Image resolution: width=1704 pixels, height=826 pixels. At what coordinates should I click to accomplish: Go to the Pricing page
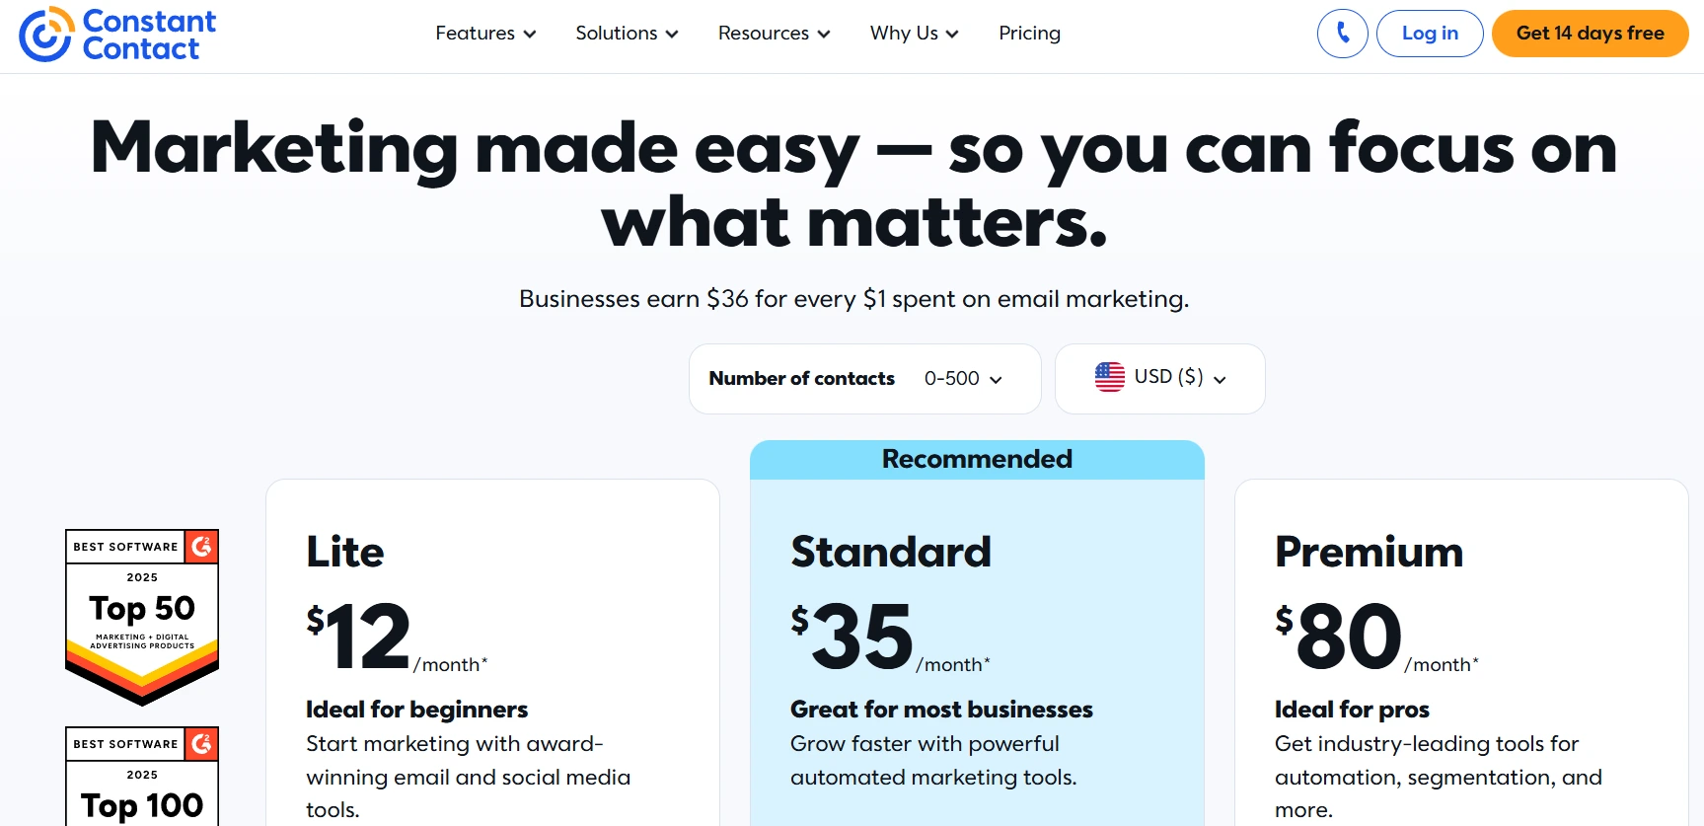click(x=1029, y=34)
